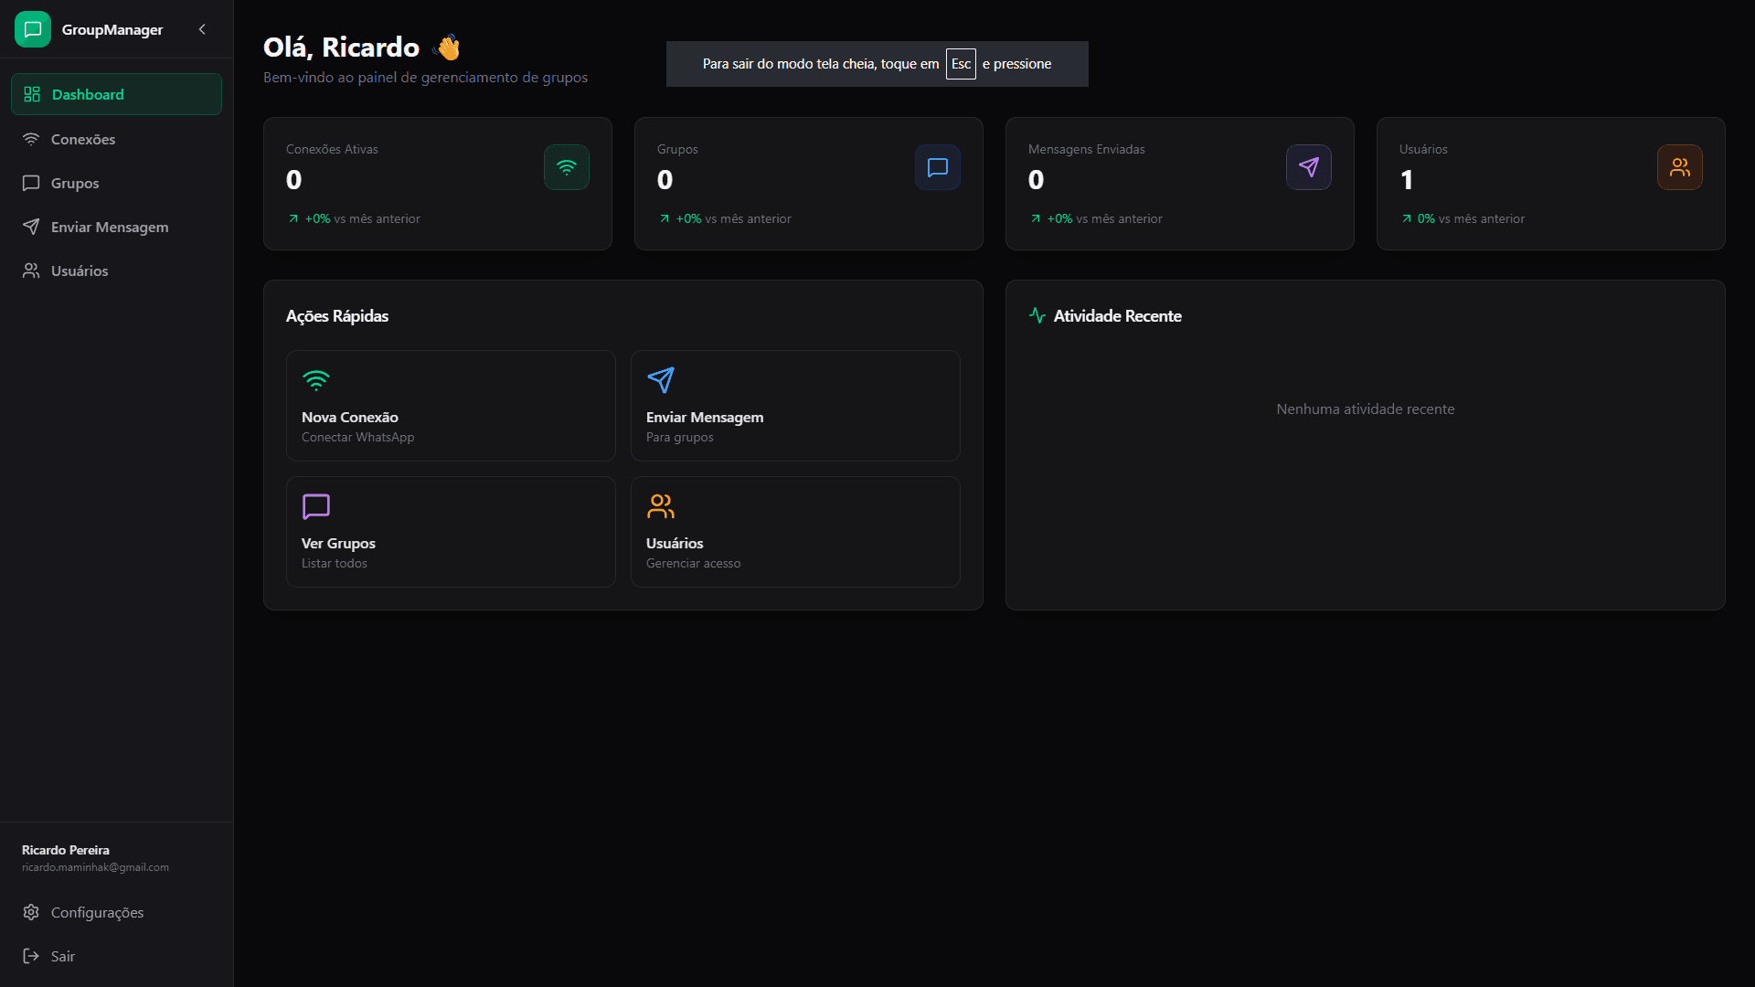Click the Conexões Ativas stat card label

point(332,149)
